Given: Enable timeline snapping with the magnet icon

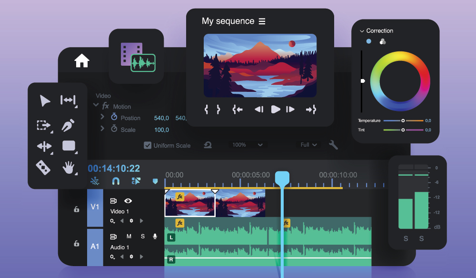Looking at the screenshot, I should point(116,180).
